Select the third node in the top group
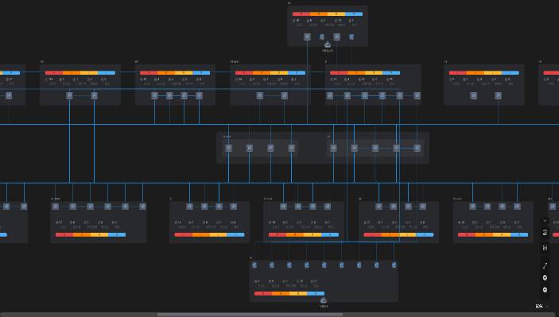 [336, 37]
